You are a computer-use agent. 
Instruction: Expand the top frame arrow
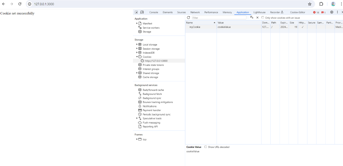click(137, 139)
